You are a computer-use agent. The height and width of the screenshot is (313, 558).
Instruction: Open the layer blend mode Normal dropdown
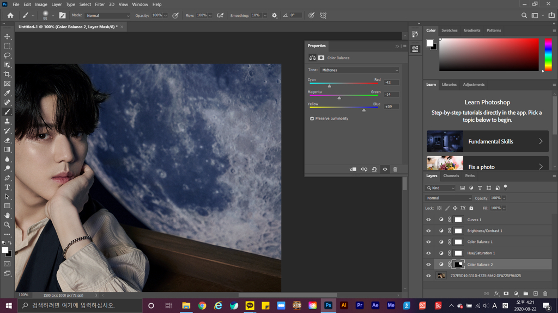click(x=448, y=198)
